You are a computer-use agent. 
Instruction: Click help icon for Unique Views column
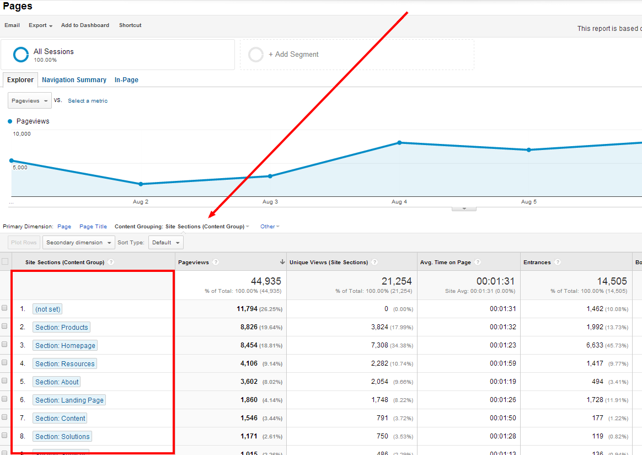coord(374,263)
